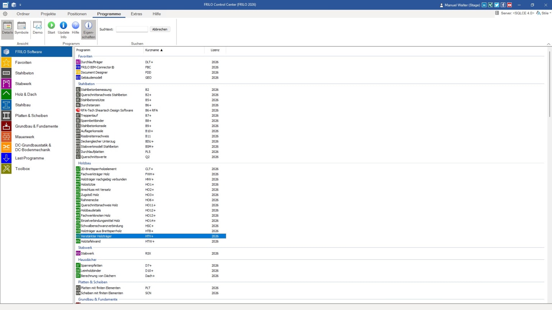Select Berechnung von Dächern row
This screenshot has height=310, width=552.
click(x=151, y=276)
